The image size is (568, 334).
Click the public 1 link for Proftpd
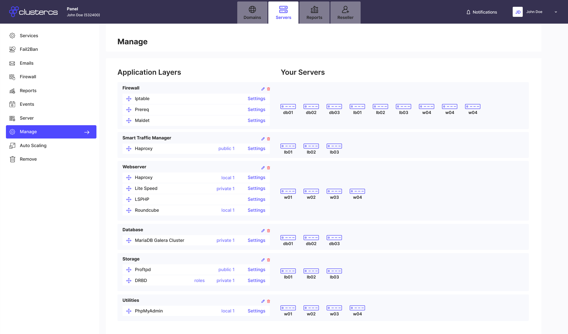[226, 270]
